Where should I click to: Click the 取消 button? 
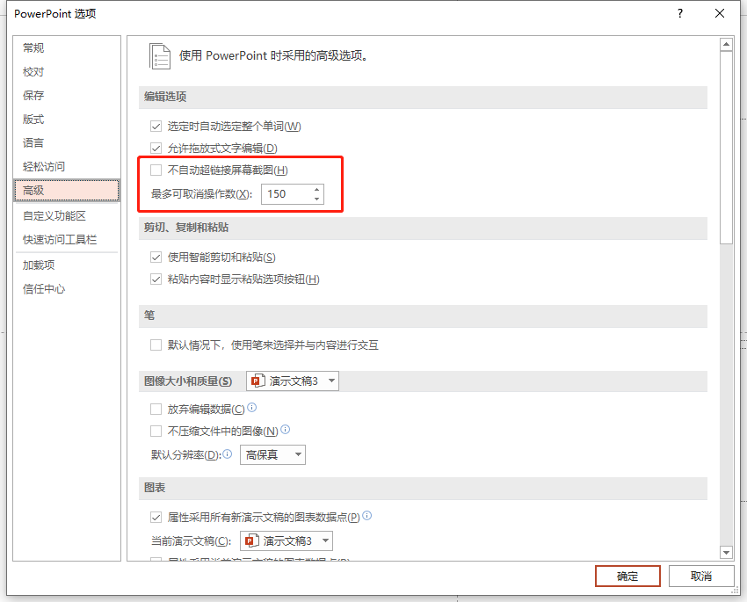click(701, 577)
